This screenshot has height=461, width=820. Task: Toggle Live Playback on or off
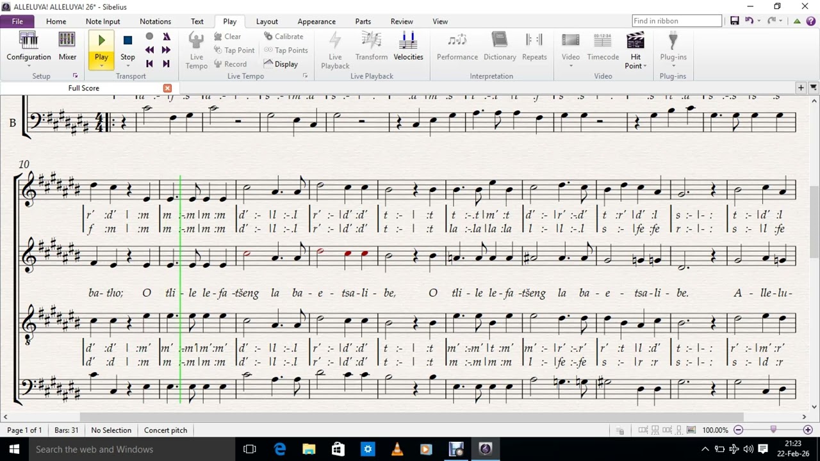coord(335,50)
